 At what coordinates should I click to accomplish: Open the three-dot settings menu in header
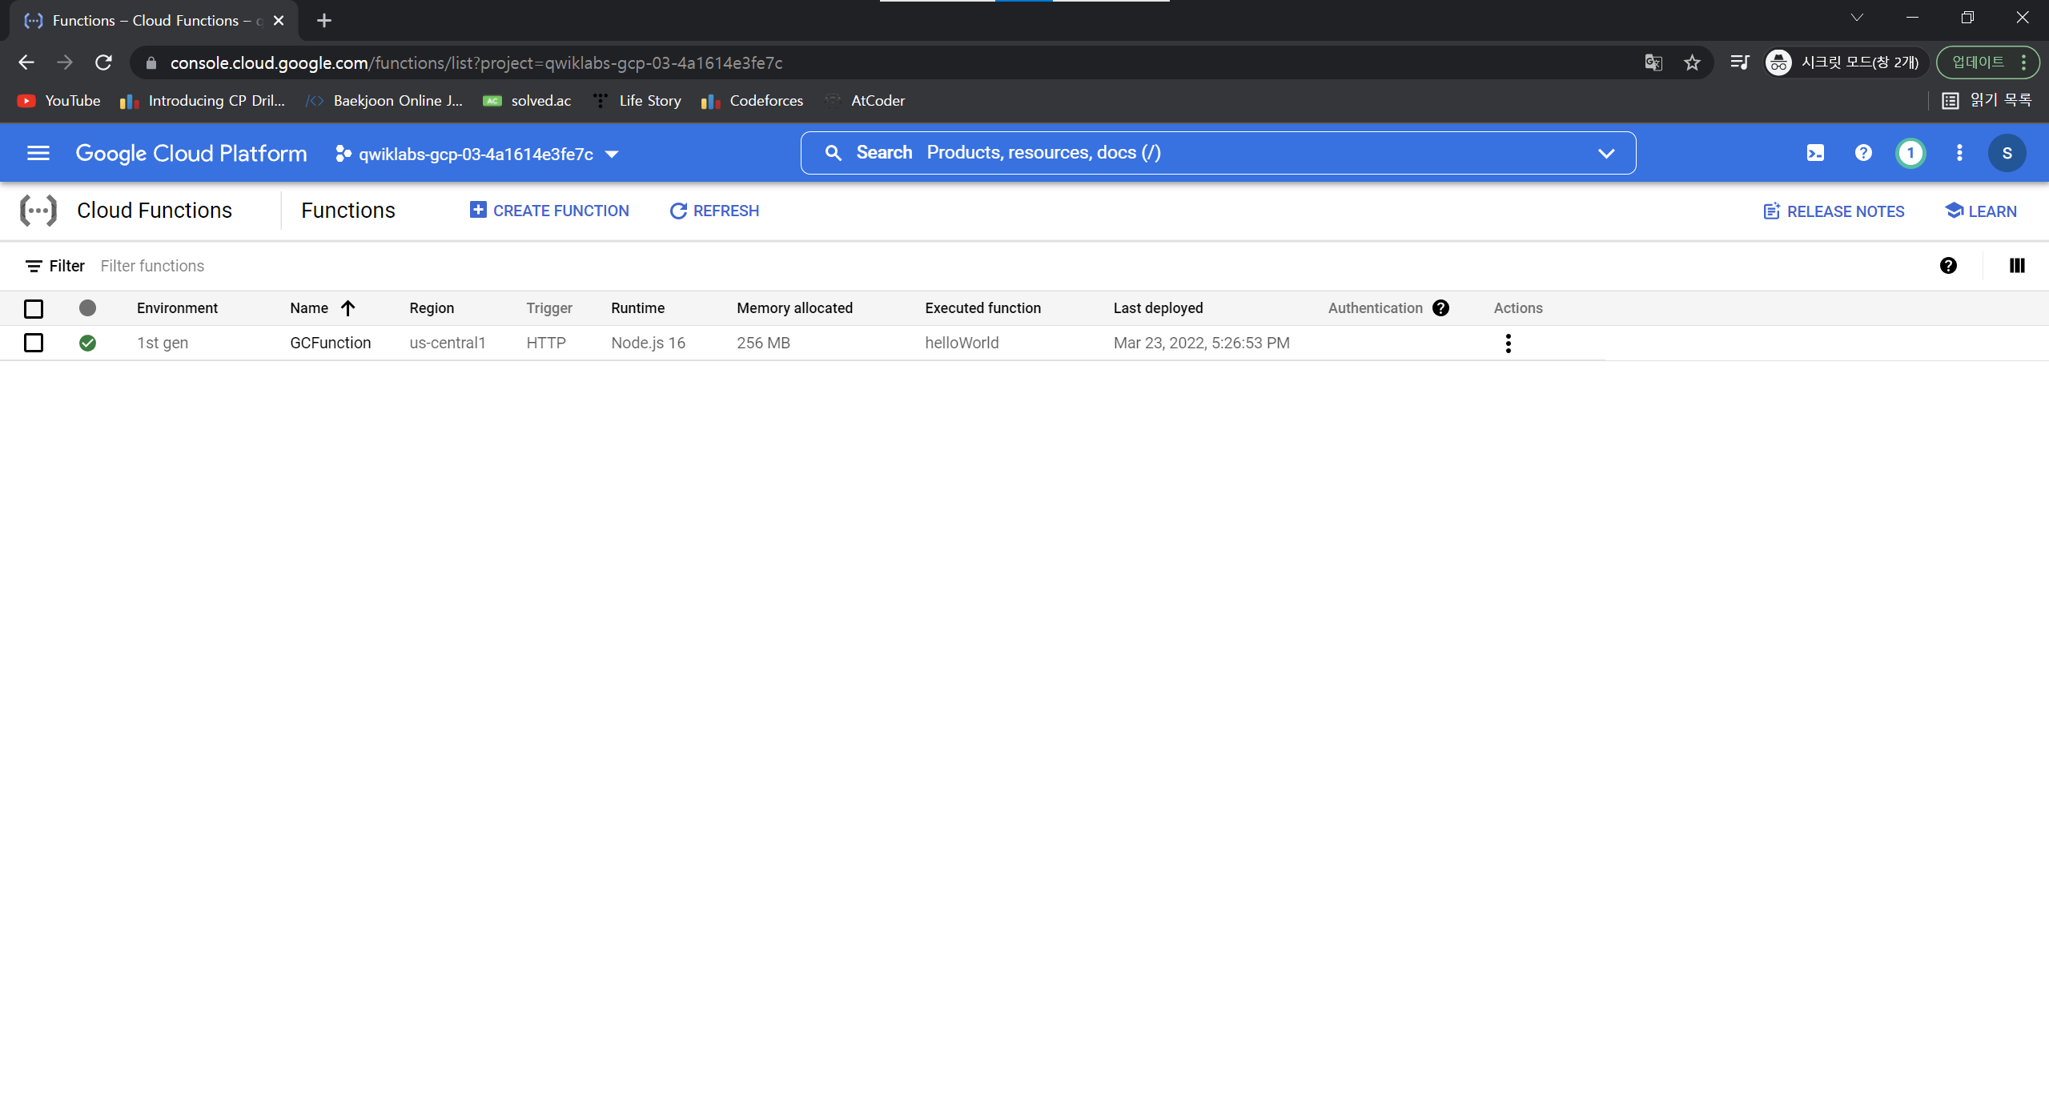click(1959, 153)
